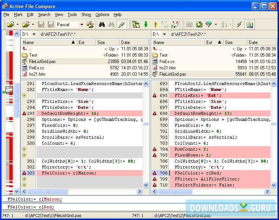
Task: Click warning marker on right line 704
Action: (x=155, y=149)
